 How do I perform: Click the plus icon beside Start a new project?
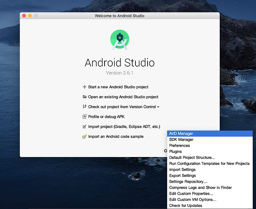84,87
